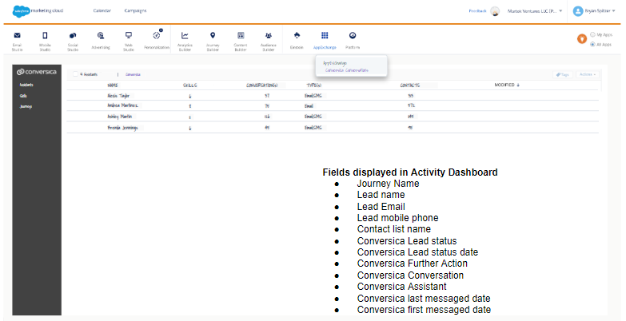The height and width of the screenshot is (321, 626).
Task: Click the Feedback link
Action: 477,10
